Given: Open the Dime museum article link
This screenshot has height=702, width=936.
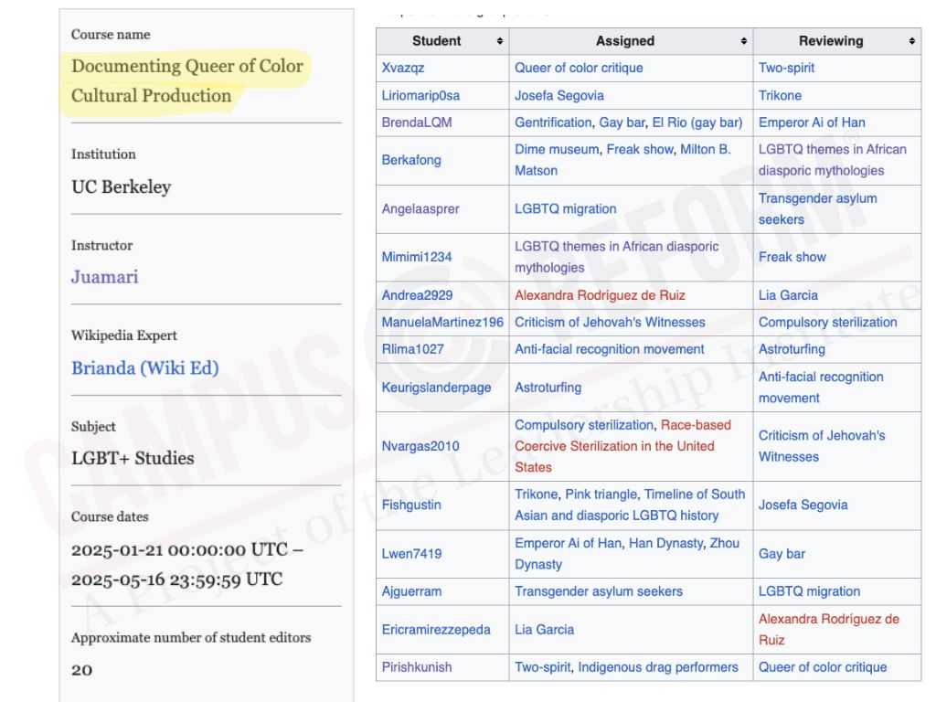Looking at the screenshot, I should (557, 149).
